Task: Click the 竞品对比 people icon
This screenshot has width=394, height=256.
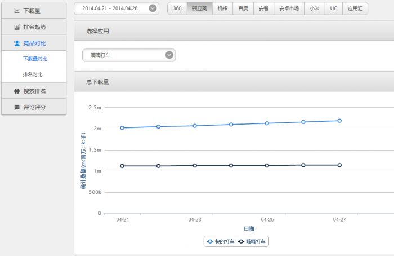Action: point(17,43)
